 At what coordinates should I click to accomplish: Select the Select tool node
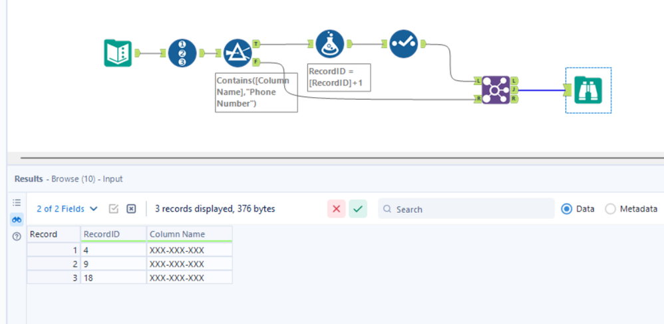coord(404,44)
